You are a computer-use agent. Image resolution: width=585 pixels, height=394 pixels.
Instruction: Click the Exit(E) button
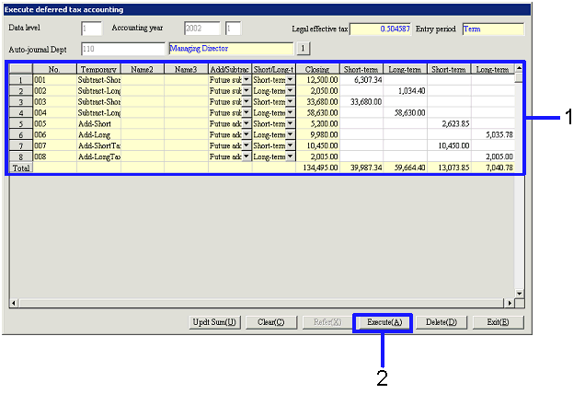[x=498, y=322]
